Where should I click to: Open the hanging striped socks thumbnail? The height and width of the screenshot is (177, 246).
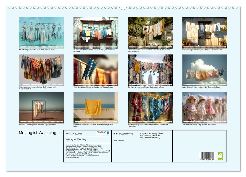pyautogui.click(x=150, y=107)
